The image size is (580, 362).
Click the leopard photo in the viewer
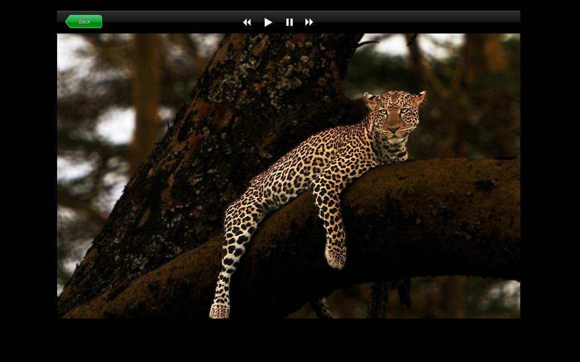(x=289, y=176)
